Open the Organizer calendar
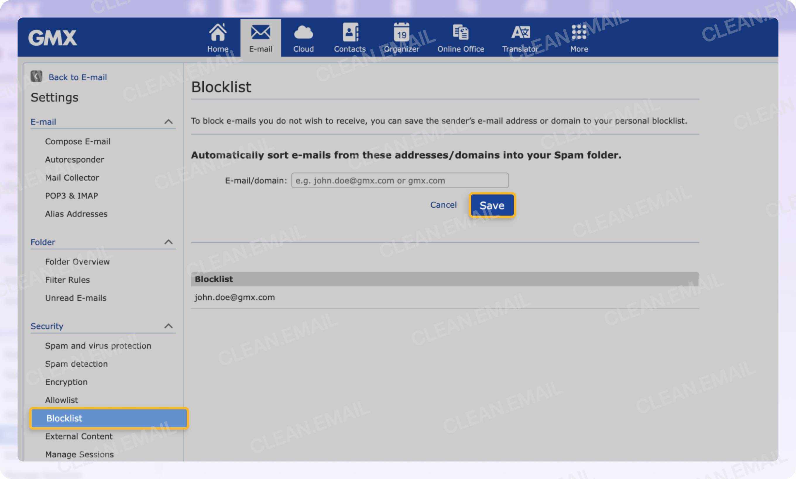796x479 pixels. click(x=402, y=38)
